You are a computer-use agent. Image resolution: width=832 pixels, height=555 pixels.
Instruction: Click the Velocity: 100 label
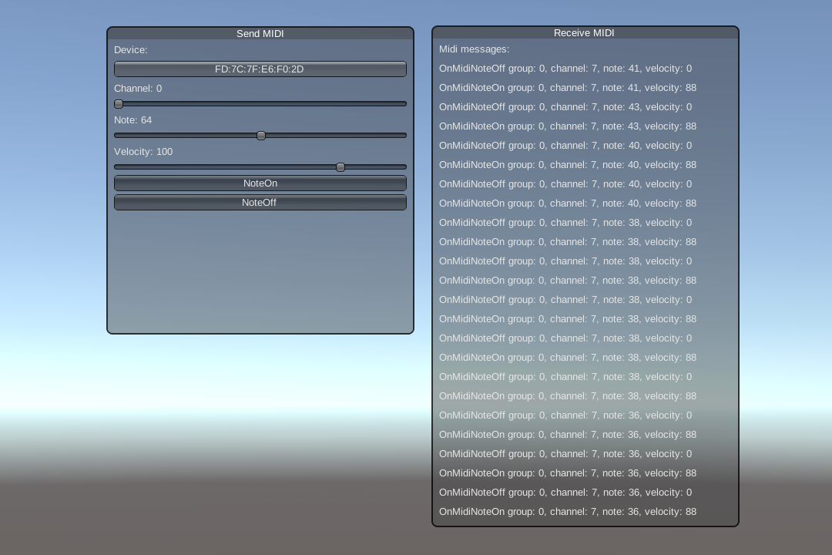coord(143,151)
